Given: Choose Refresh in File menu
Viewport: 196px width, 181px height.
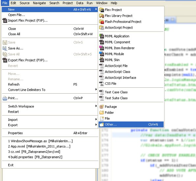Looking at the screenshot, I should (x=50, y=84).
